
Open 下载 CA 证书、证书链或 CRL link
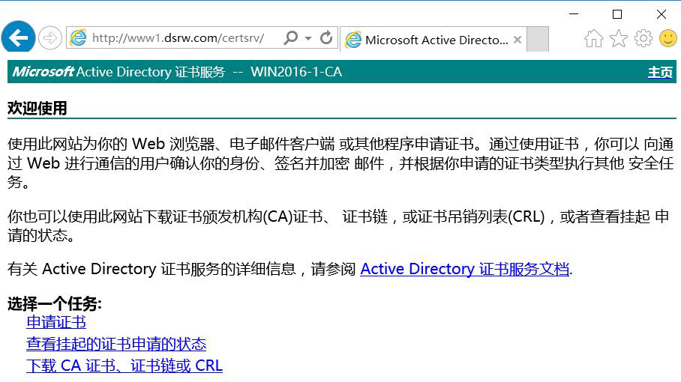pyautogui.click(x=124, y=366)
